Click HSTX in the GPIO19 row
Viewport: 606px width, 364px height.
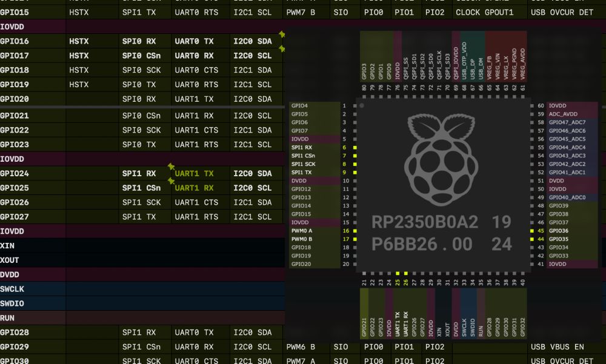79,84
